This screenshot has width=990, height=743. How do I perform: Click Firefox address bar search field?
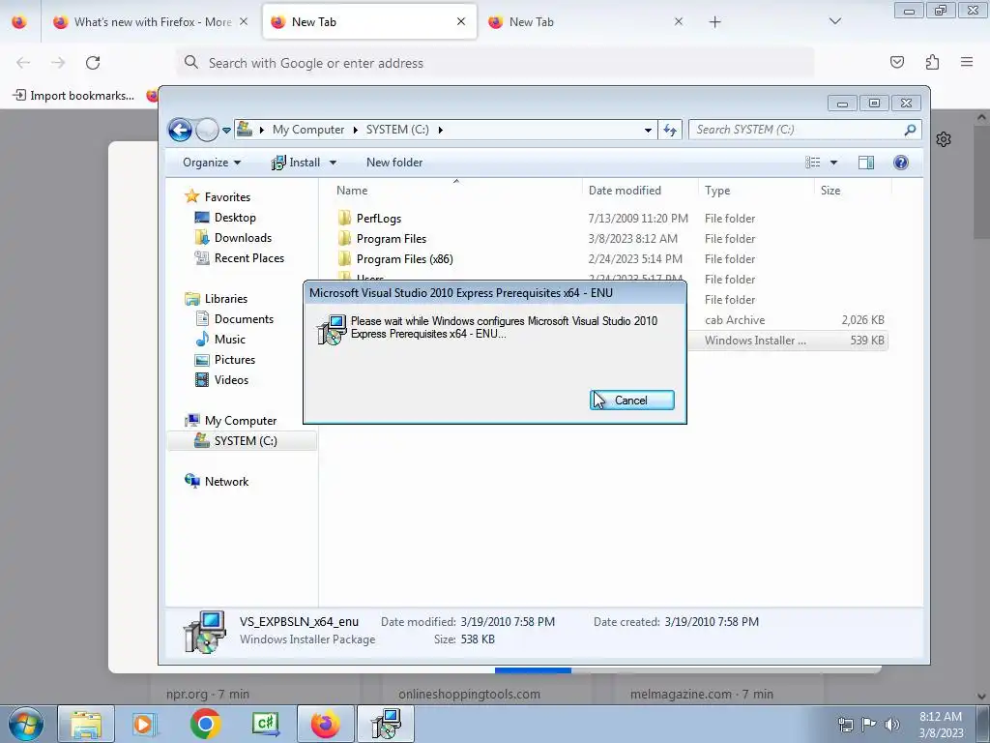pos(495,63)
